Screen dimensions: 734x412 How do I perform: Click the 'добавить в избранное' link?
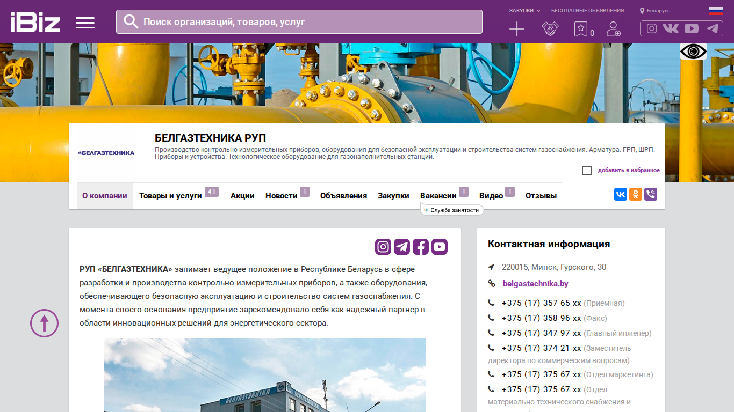(629, 171)
